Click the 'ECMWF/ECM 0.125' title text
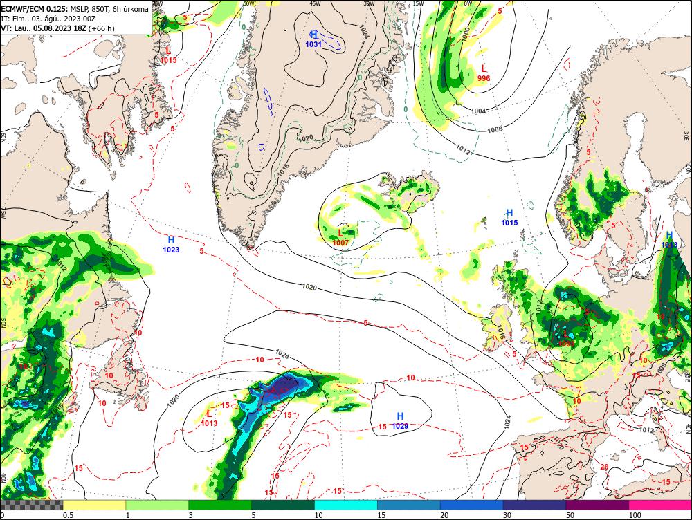 35,9
